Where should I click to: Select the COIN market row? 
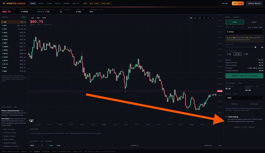click(14, 57)
